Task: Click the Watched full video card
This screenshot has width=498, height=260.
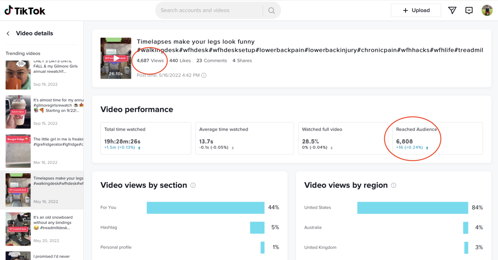Action: (343, 138)
